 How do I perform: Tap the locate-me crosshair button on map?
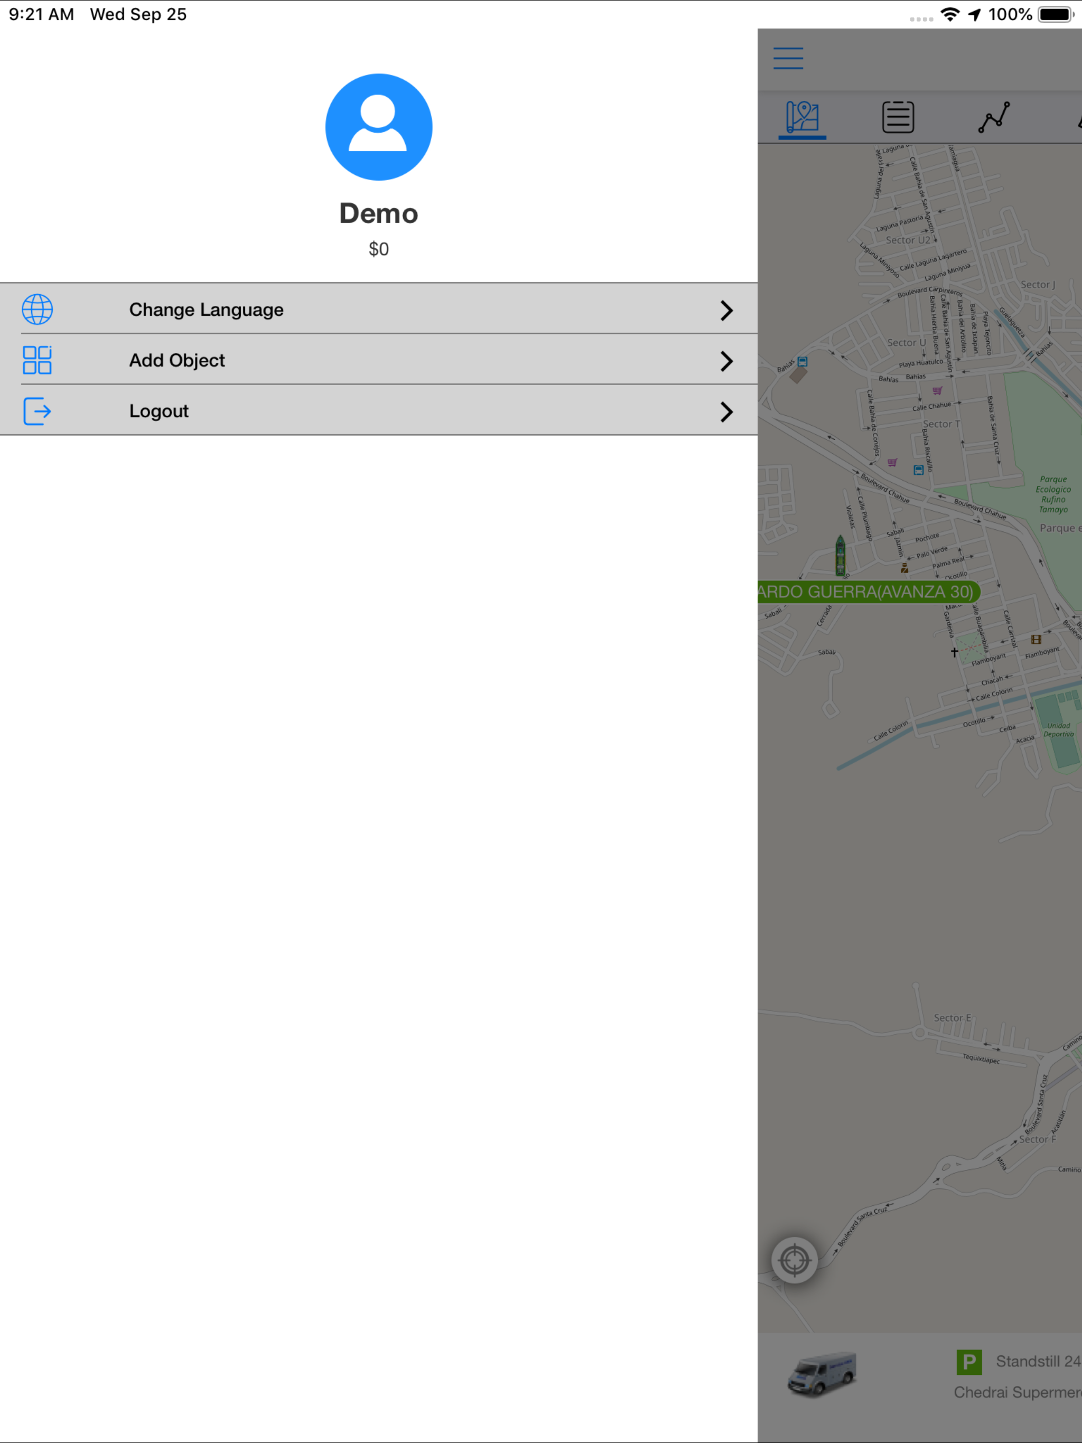(x=794, y=1260)
